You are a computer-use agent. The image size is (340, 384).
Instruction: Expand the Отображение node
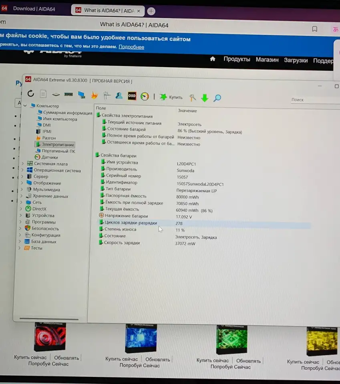22,183
